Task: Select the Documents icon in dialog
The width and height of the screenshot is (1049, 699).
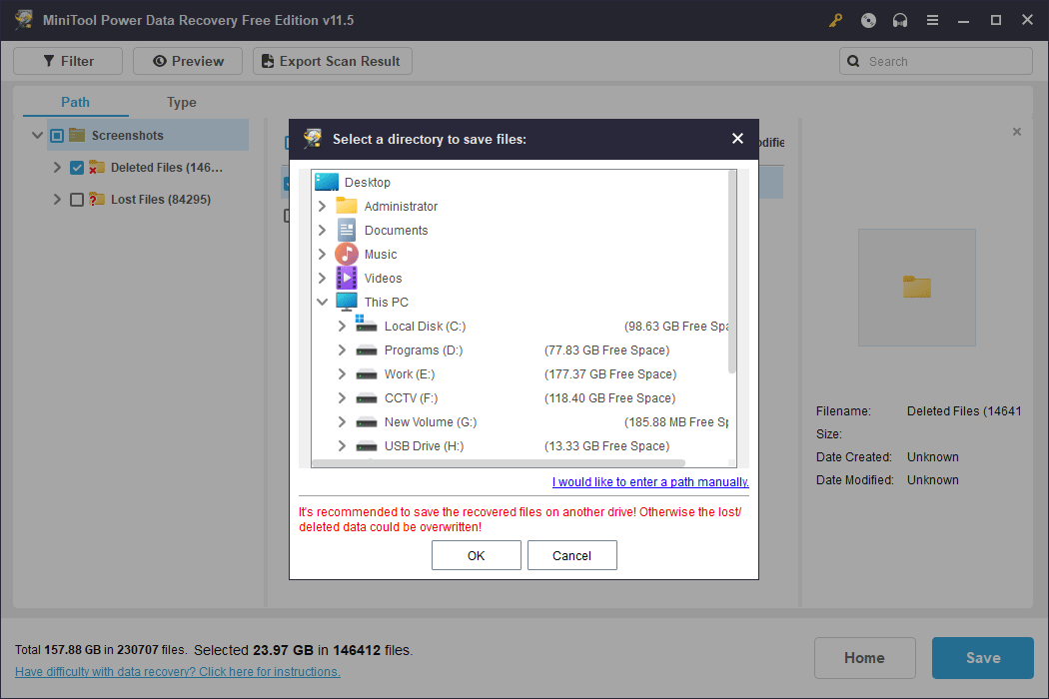Action: [347, 230]
